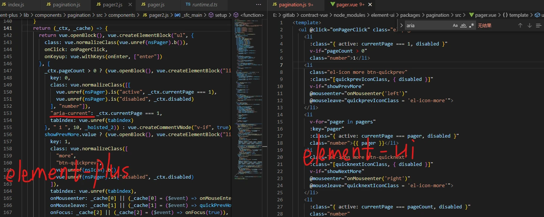The height and width of the screenshot is (217, 544).
Task: Open pagination breadcrumb in right editor
Action: click(438, 15)
